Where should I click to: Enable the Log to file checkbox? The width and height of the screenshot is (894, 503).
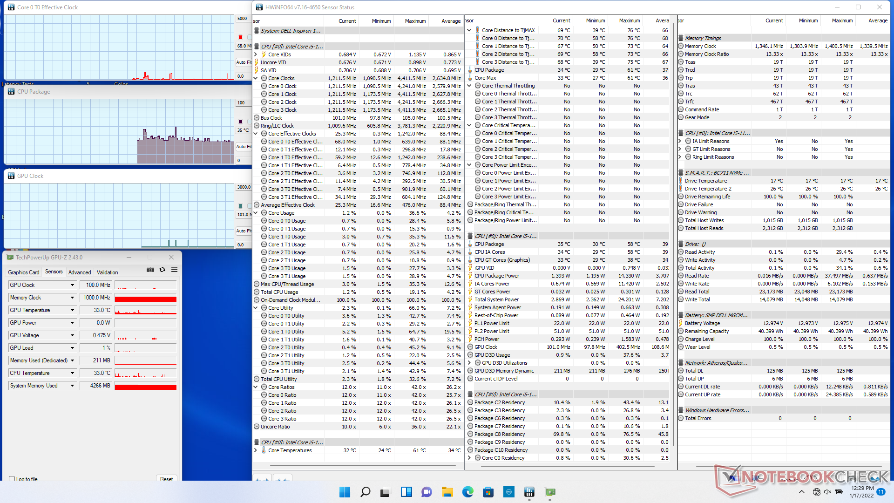pyautogui.click(x=12, y=478)
